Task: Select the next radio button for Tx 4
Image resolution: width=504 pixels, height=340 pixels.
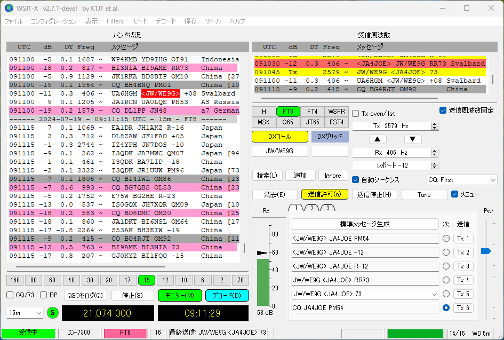Action: coord(446,280)
